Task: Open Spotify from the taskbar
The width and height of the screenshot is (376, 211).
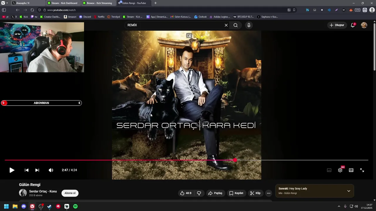Action: point(75,206)
